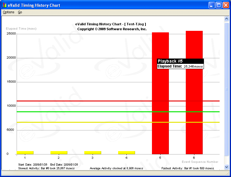231x177 pixels.
Task: Click the vertical scrollbar up arrow
Action: [x=226, y=19]
